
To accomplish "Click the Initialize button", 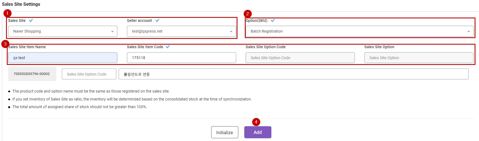I will click(x=225, y=132).
